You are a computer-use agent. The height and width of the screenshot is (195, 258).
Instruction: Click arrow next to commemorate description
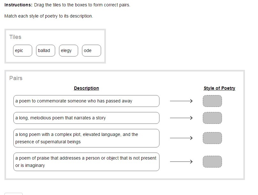(x=181, y=101)
